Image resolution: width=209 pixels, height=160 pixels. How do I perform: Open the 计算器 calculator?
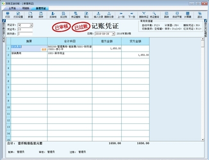[188, 15]
